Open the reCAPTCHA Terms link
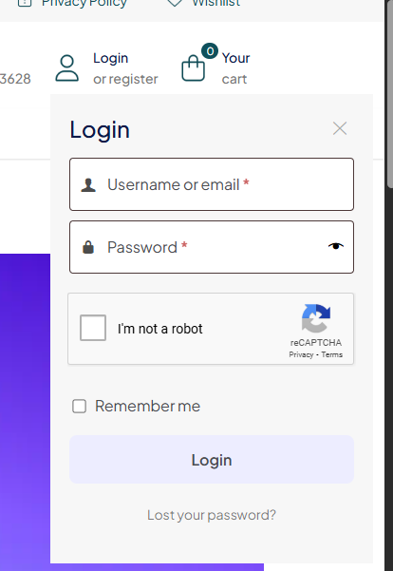 pyautogui.click(x=332, y=354)
